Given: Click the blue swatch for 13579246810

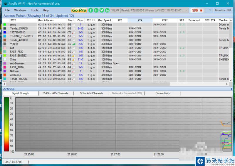Looking at the screenshot, I should tap(5, 32).
